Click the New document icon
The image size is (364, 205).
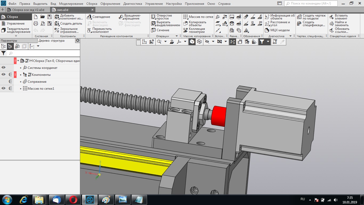tap(36, 17)
